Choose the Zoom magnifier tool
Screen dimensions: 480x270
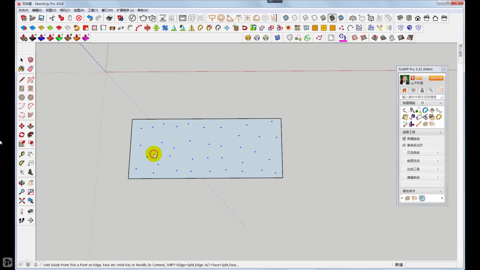click(x=22, y=192)
